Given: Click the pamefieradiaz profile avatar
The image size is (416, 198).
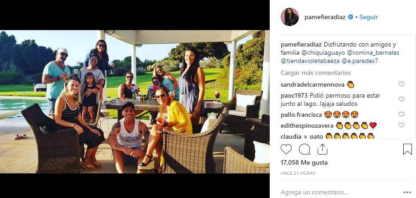Looking at the screenshot, I should tap(290, 17).
